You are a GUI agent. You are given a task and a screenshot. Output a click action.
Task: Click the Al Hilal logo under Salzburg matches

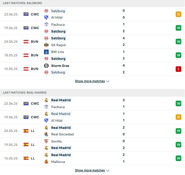point(46,17)
